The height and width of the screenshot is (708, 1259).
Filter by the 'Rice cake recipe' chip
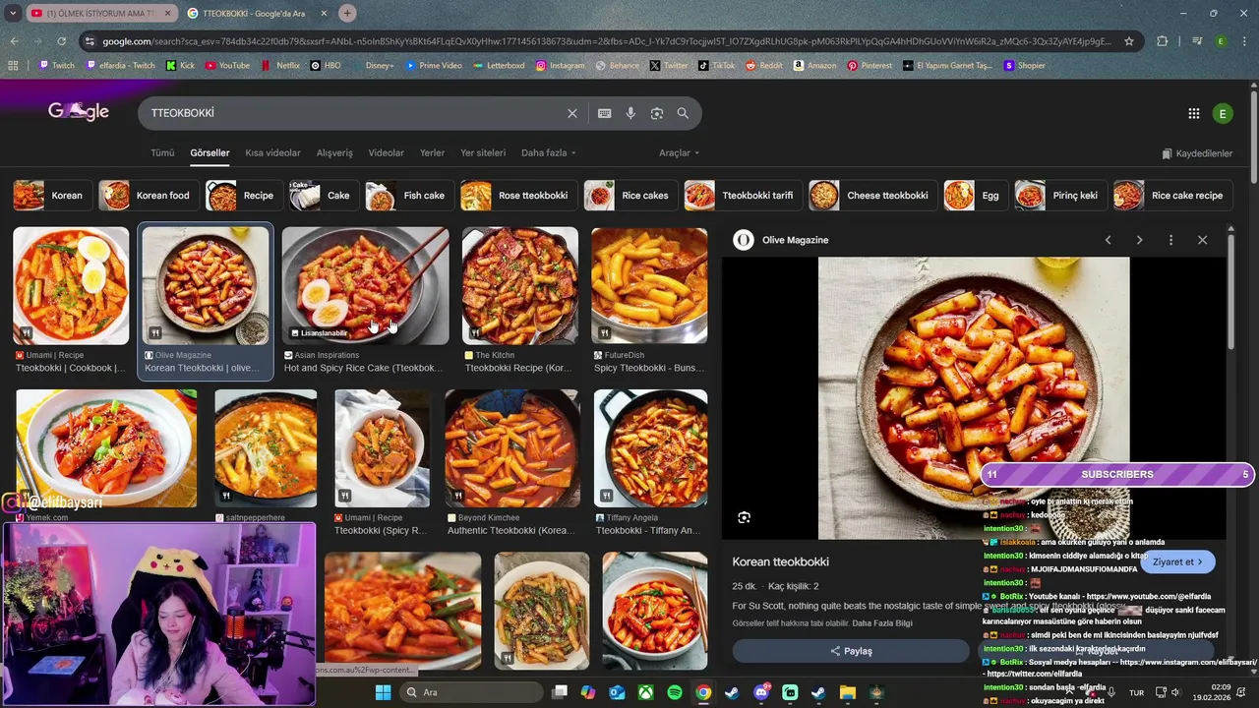tap(1171, 196)
